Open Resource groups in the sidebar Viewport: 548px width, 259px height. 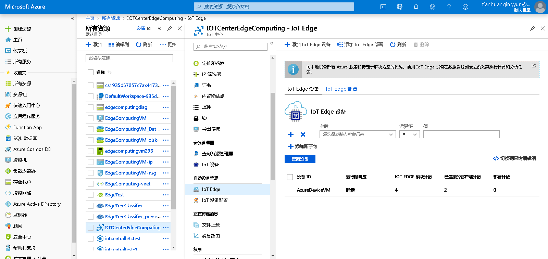[20, 94]
